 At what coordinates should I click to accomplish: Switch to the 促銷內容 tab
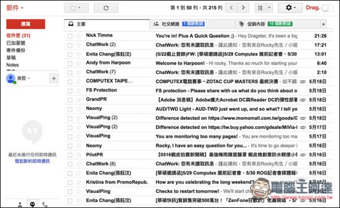click(277, 24)
